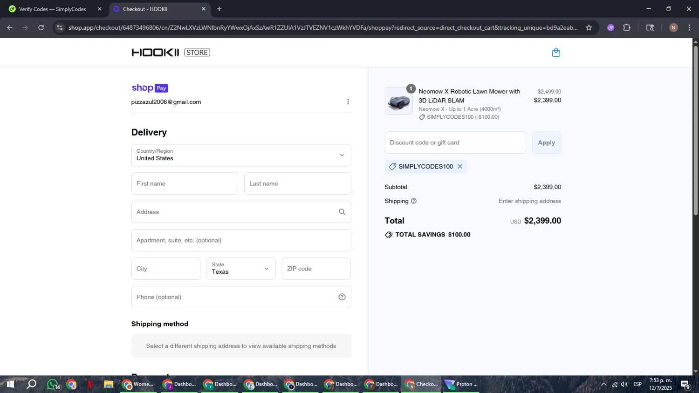Open the tab search icon in toolbar
Image resolution: width=699 pixels, height=393 pixels.
pyautogui.click(x=650, y=27)
